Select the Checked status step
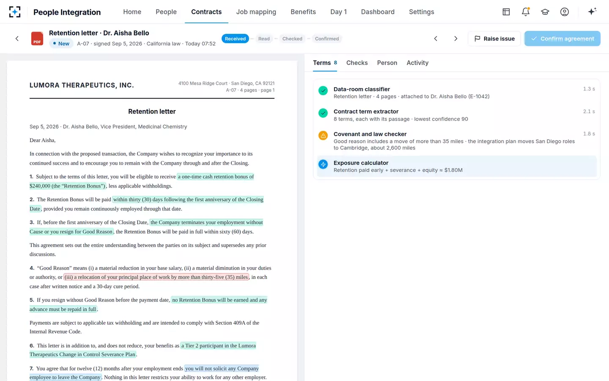 point(292,39)
